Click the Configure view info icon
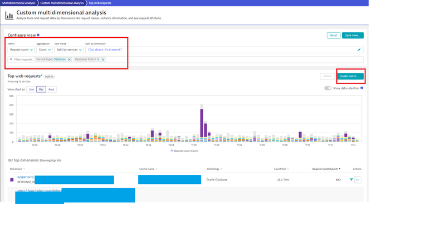This screenshot has width=430, height=241. coord(38,35)
